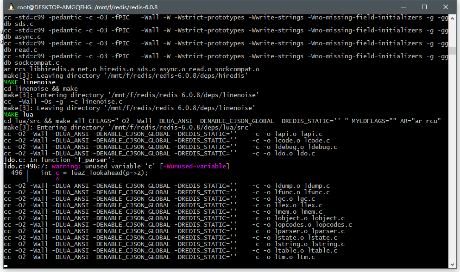The width and height of the screenshot is (460, 272).
Task: Click the 'lstring.o lstring.c' compile line
Action: point(174,244)
